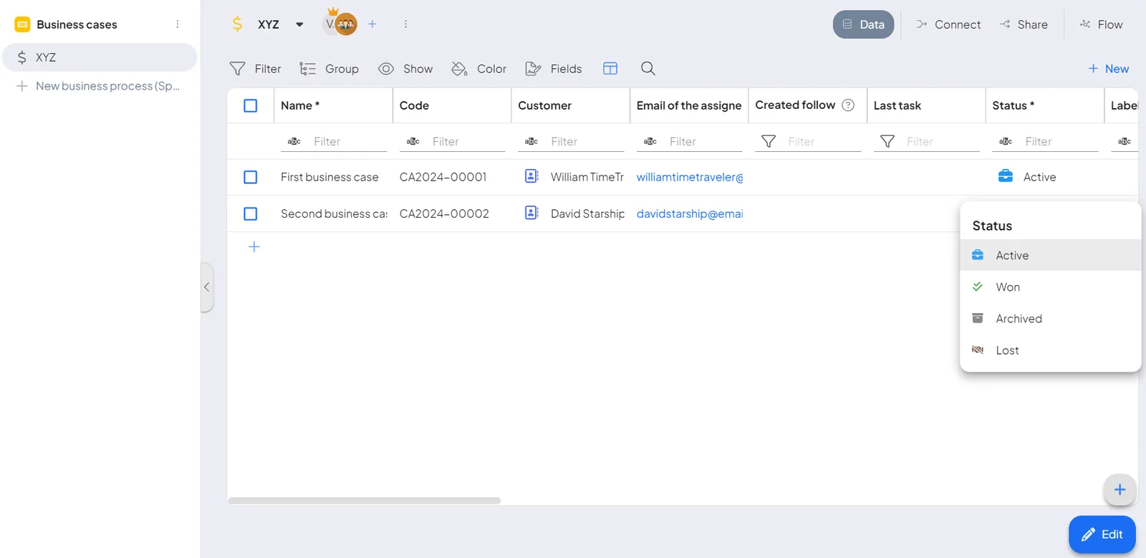The width and height of the screenshot is (1146, 558).
Task: Choose Won in the Status menu
Action: (1050, 287)
